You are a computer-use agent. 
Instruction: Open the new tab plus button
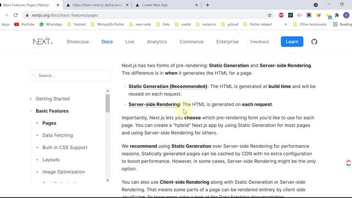[x=207, y=5]
